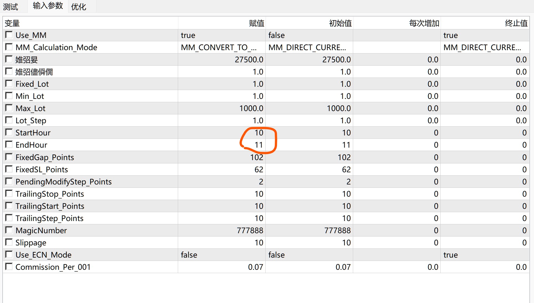Open the 优化 tab
The width and height of the screenshot is (534, 303).
[x=79, y=7]
